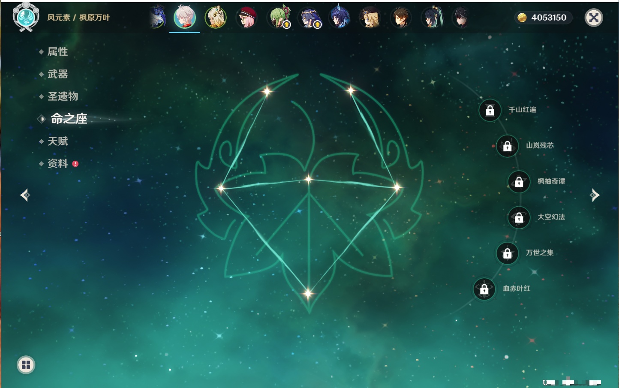Go to previous character with left arrow
The image size is (619, 388).
(25, 195)
